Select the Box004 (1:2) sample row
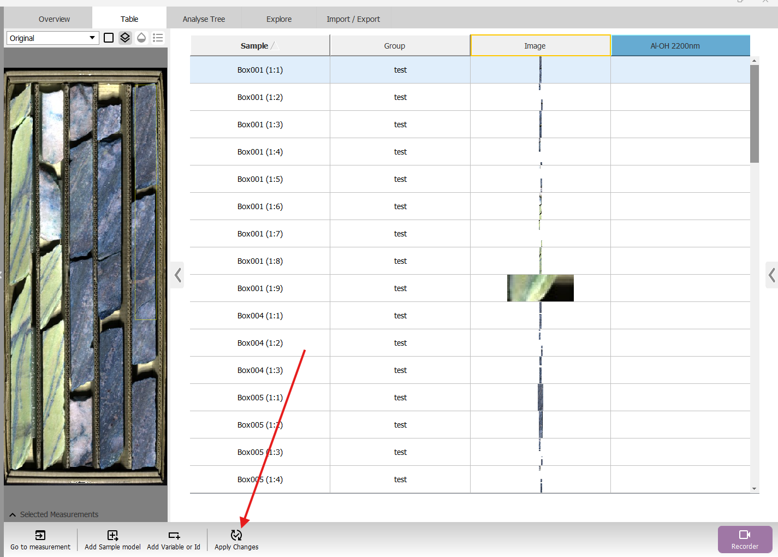Image resolution: width=778 pixels, height=557 pixels. (260, 343)
